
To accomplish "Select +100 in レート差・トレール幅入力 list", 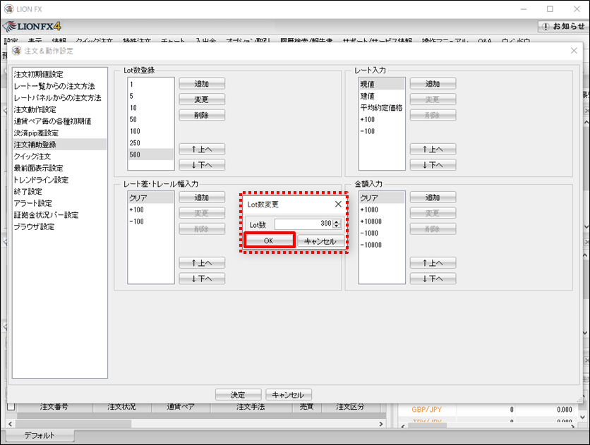I will (x=151, y=209).
